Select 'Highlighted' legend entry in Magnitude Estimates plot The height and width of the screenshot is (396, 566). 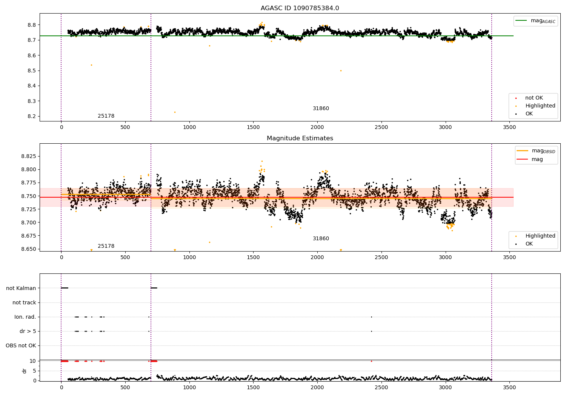[540, 236]
